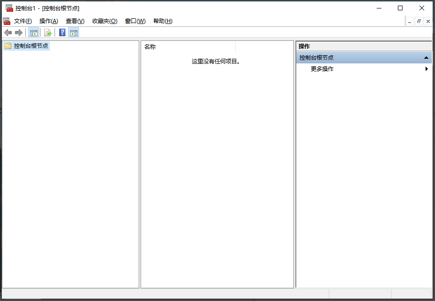Click the Back navigation arrow
435x301 pixels.
tap(8, 32)
